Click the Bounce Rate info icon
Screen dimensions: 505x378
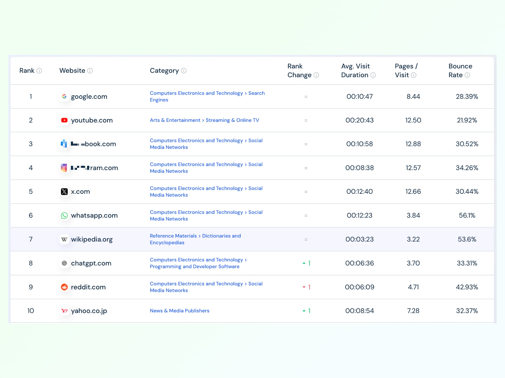click(467, 75)
